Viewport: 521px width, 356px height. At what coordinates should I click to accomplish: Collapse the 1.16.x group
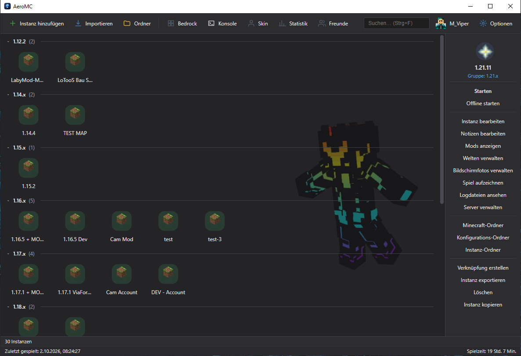(8, 201)
